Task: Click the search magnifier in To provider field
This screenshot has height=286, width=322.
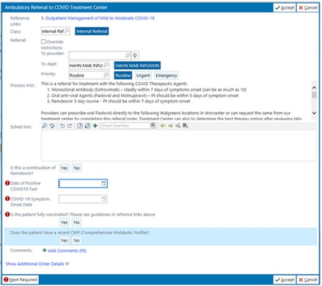Action: (127, 55)
